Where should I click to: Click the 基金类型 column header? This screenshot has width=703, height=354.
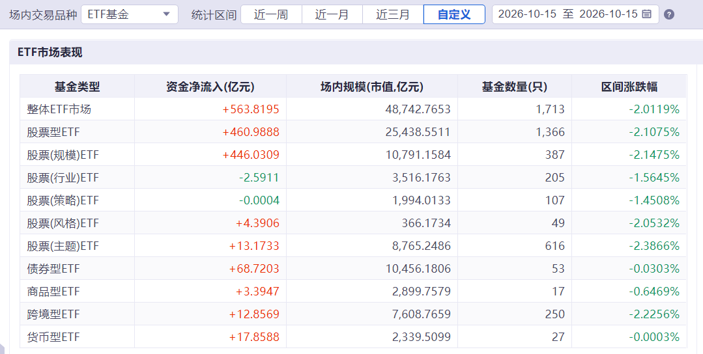pos(77,87)
